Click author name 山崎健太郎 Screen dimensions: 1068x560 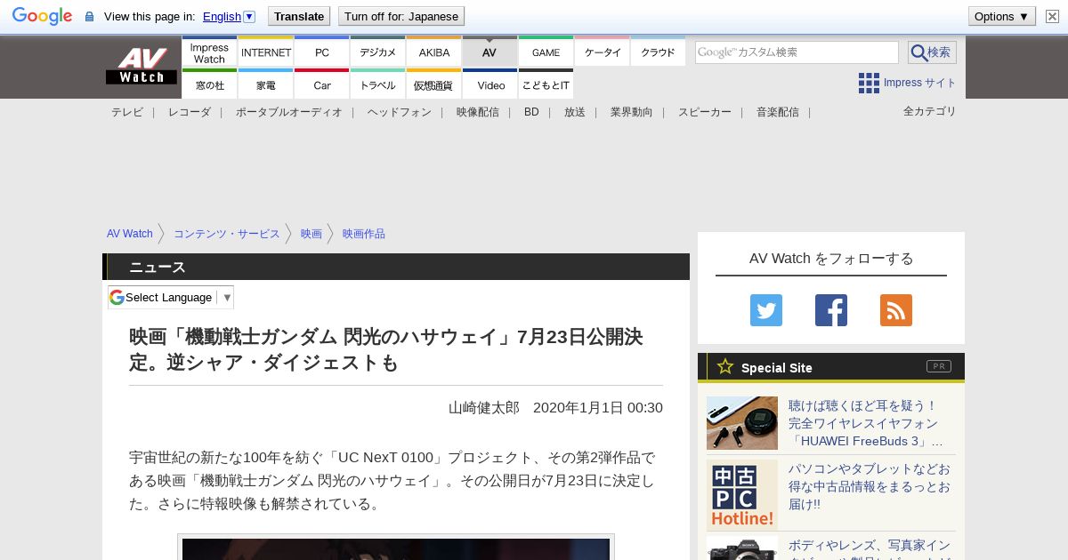coord(484,408)
